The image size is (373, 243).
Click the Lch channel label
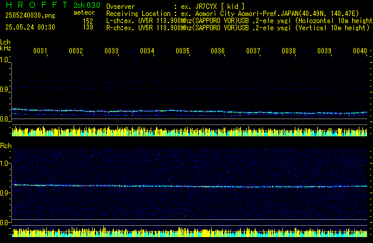(x=5, y=42)
